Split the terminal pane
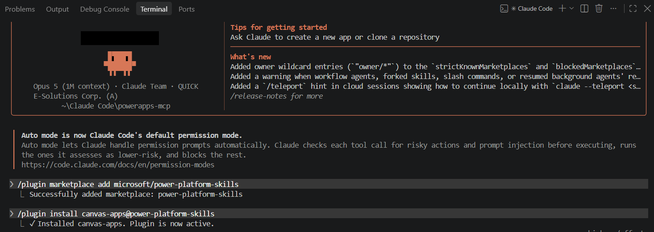The width and height of the screenshot is (654, 232). (x=584, y=8)
